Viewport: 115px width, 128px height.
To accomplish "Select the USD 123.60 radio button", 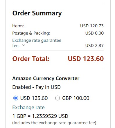I will [x=16, y=98].
